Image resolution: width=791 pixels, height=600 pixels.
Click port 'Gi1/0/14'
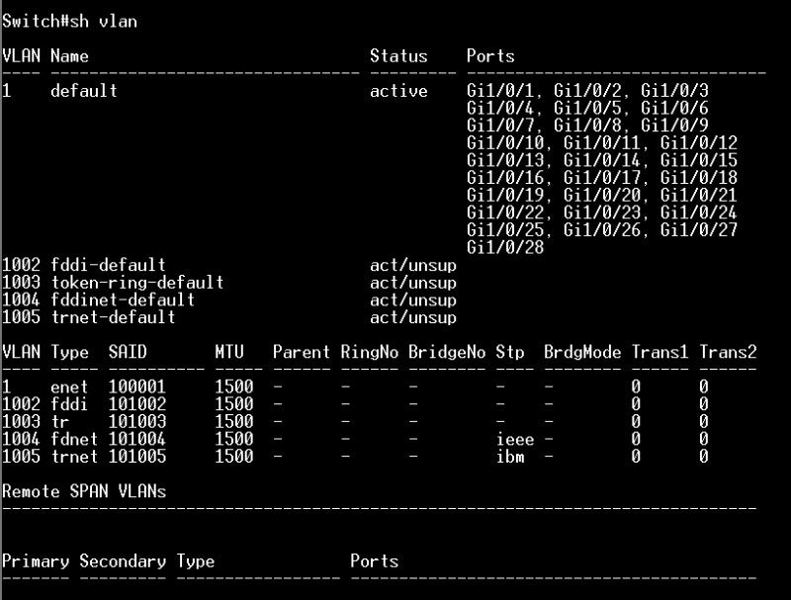602,160
